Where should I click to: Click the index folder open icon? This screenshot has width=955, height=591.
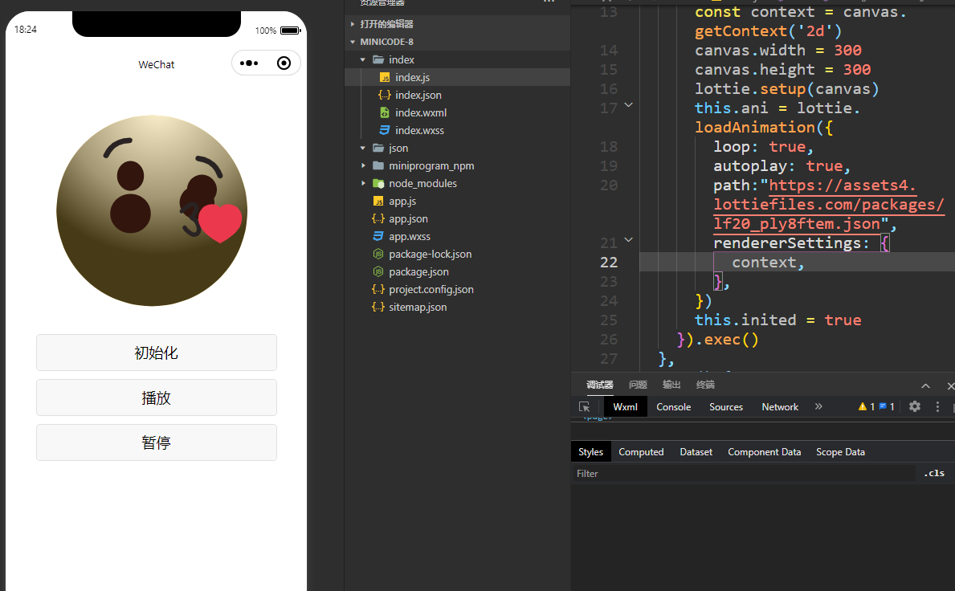point(378,59)
